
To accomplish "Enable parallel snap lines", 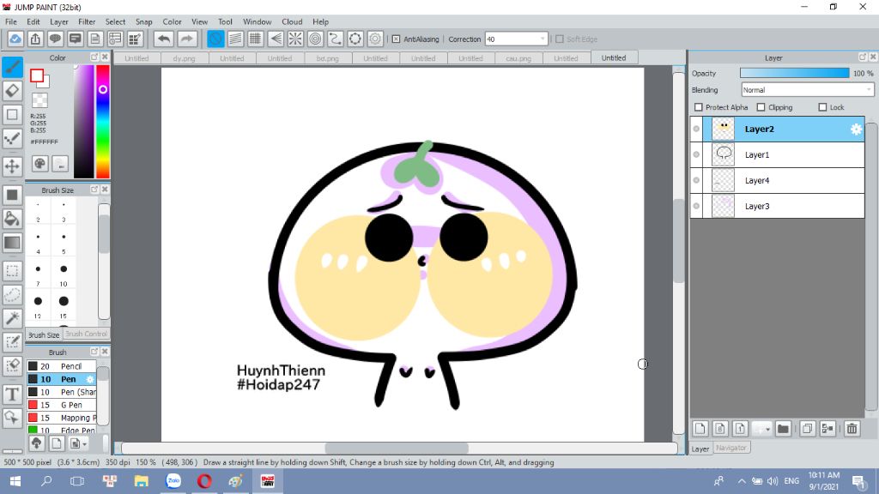I will pos(235,39).
